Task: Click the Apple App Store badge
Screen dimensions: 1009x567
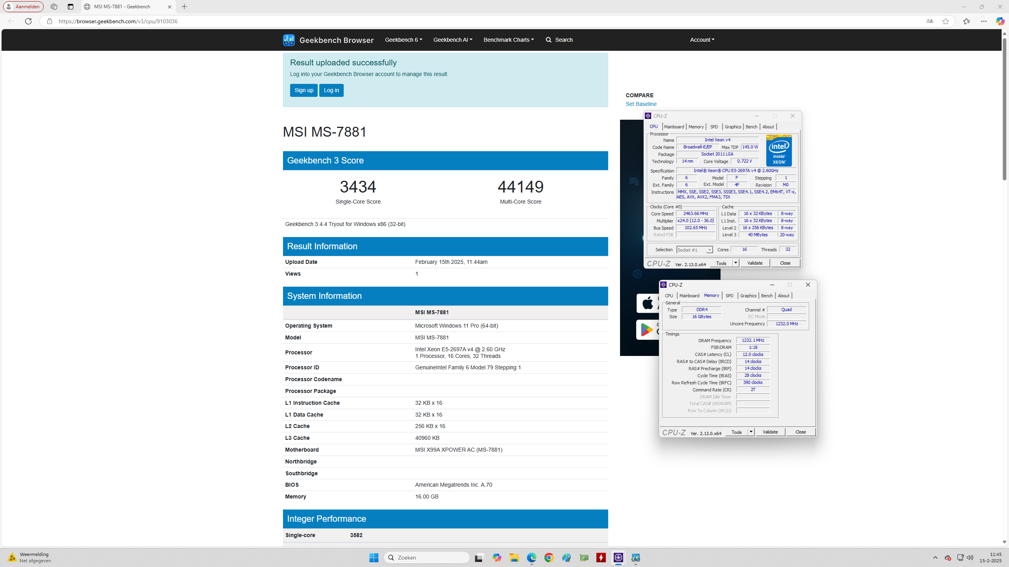Action: point(648,303)
